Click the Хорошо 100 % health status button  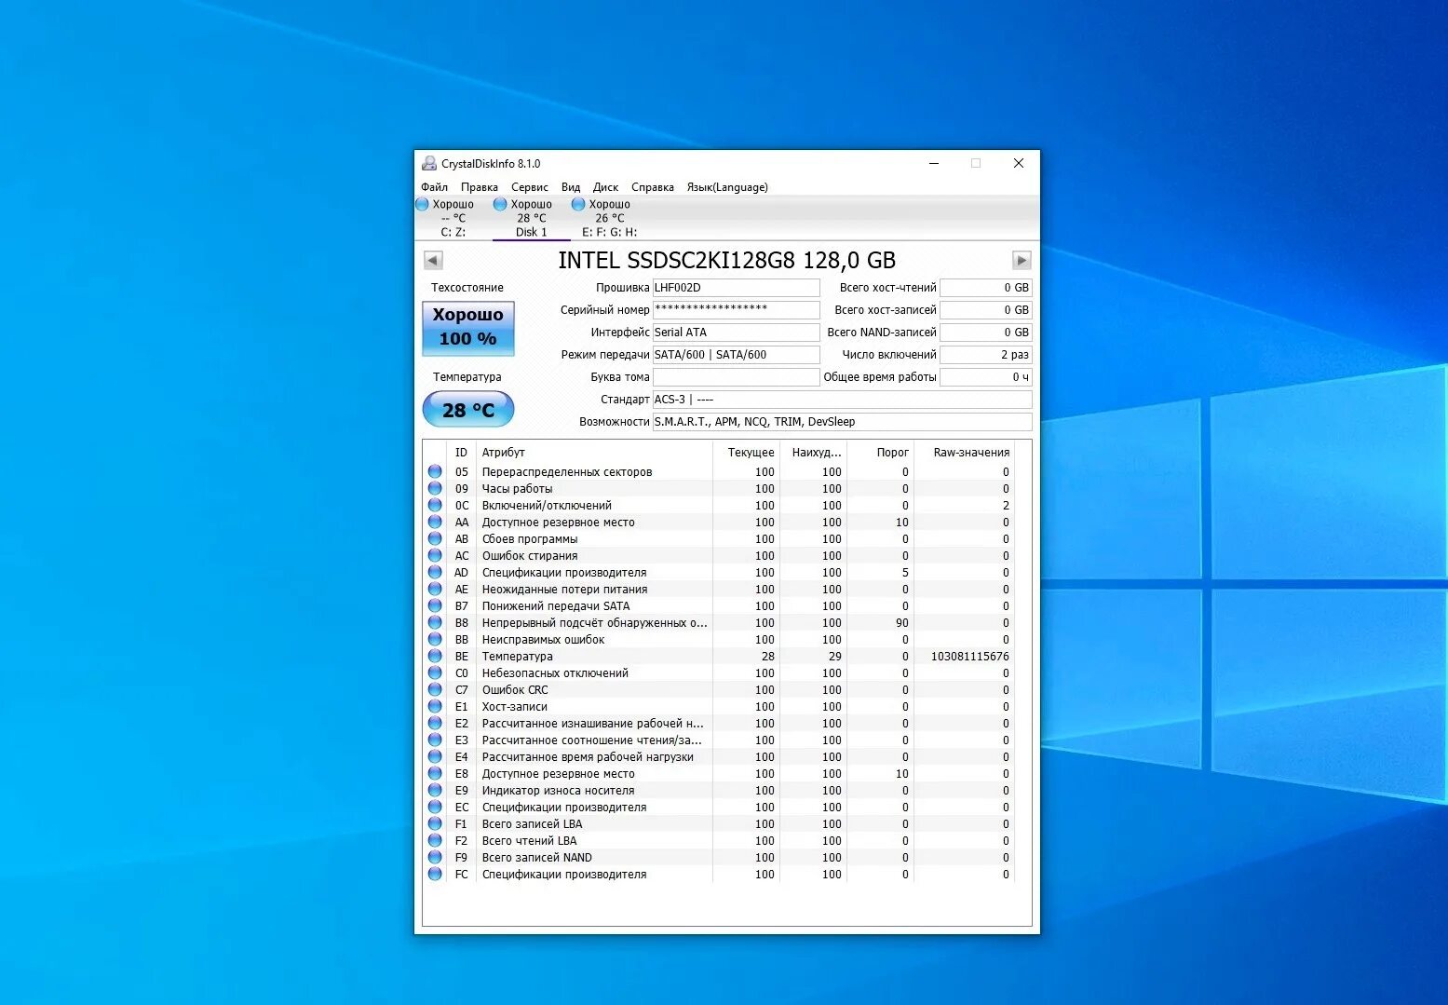(x=468, y=328)
